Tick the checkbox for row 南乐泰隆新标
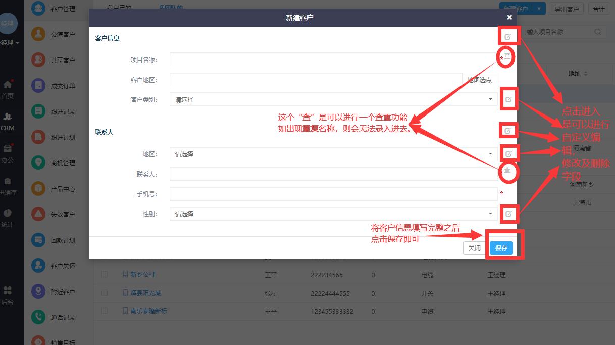The width and height of the screenshot is (615, 345). 105,311
